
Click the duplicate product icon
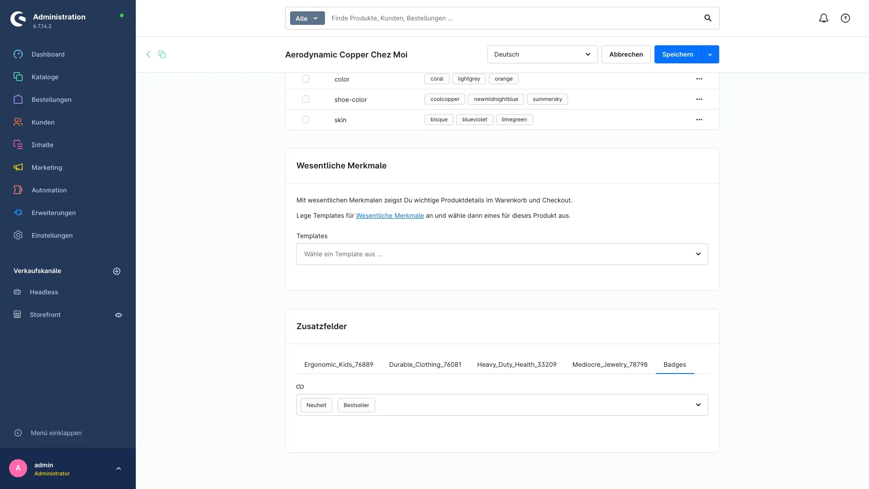(162, 54)
